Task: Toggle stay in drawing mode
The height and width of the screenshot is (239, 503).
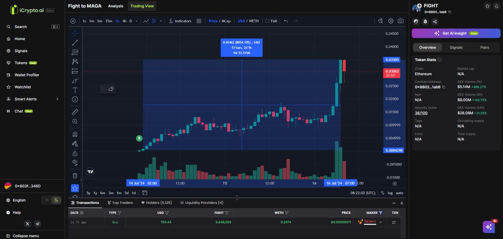Action: tap(75, 144)
